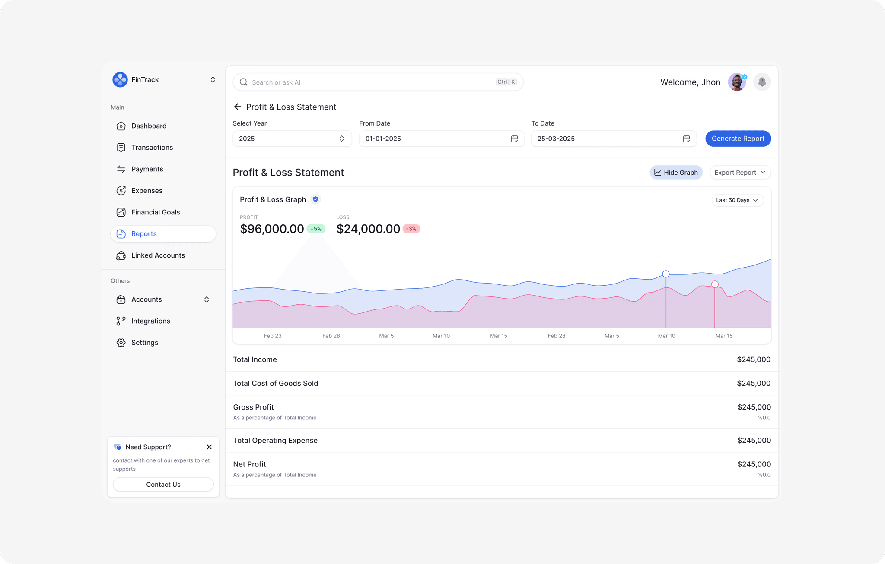Click the verified badge next to Profit & Loss Graph
Screen dimensions: 885x564
[315, 199]
